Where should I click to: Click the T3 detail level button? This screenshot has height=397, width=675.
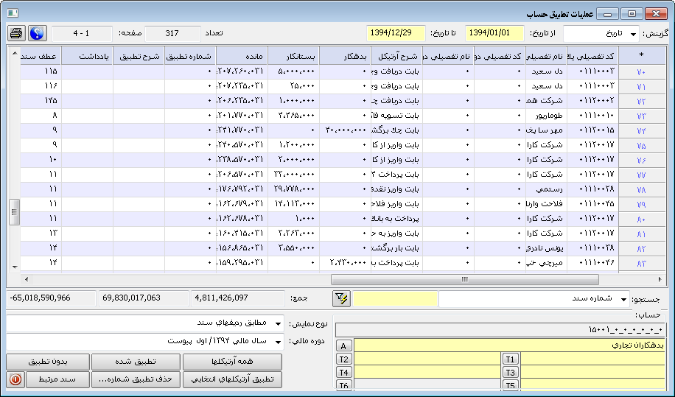511,373
